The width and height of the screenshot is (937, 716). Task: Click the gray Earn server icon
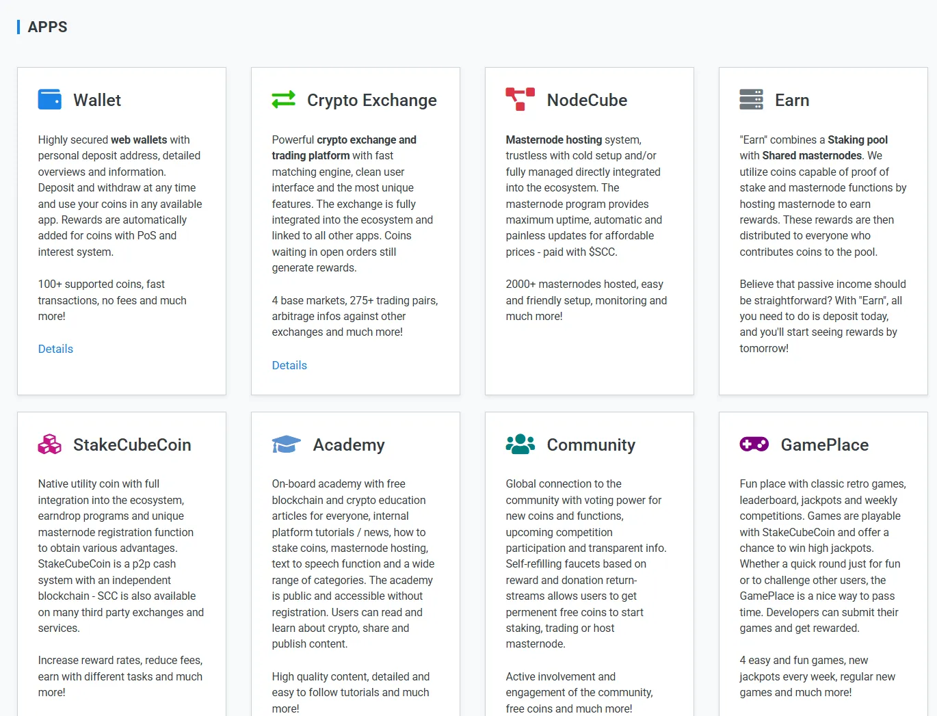(751, 100)
